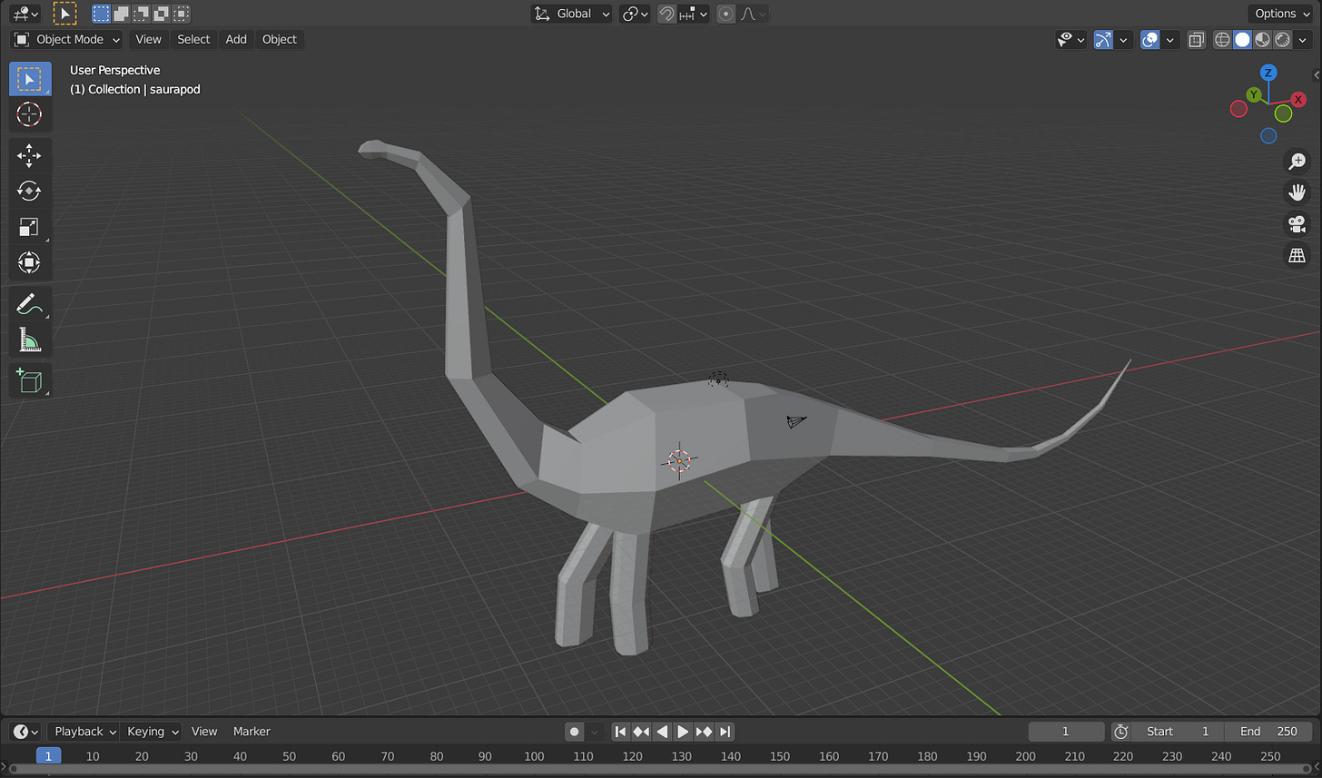Select the Move tool
Screen dimensions: 1322x778
pos(30,156)
